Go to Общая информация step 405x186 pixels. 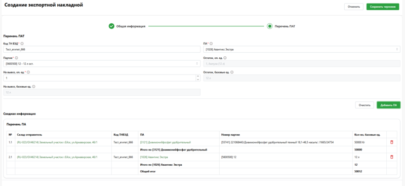click(131, 26)
